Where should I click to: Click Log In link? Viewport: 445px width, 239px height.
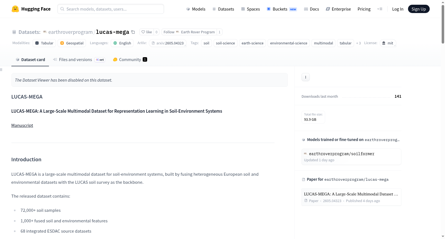click(398, 9)
